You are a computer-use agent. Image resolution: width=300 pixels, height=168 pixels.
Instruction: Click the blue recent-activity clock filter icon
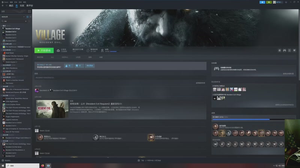[27, 17]
